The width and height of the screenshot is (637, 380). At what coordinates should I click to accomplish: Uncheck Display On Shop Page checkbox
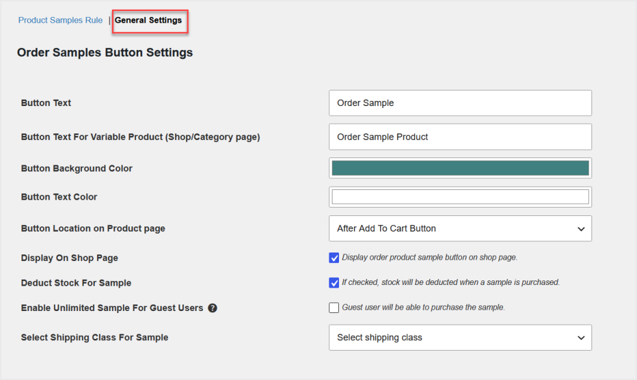(334, 258)
